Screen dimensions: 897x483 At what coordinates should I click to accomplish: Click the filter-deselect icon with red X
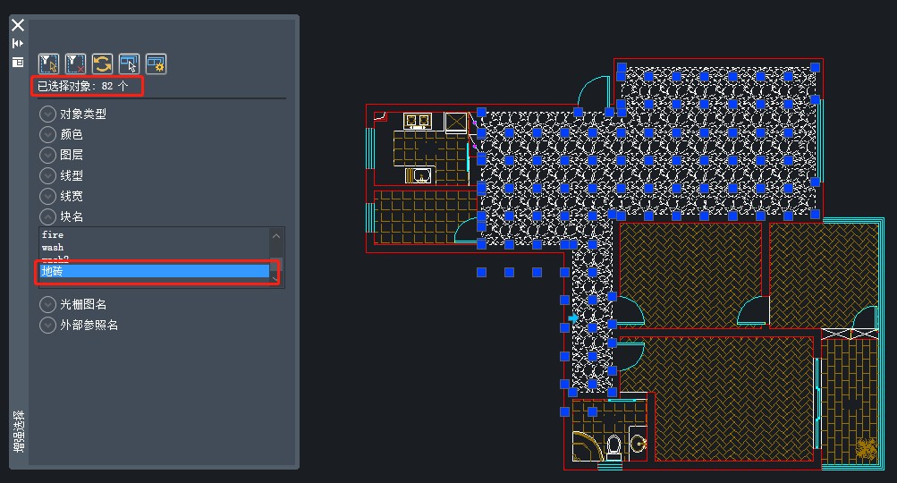(75, 63)
